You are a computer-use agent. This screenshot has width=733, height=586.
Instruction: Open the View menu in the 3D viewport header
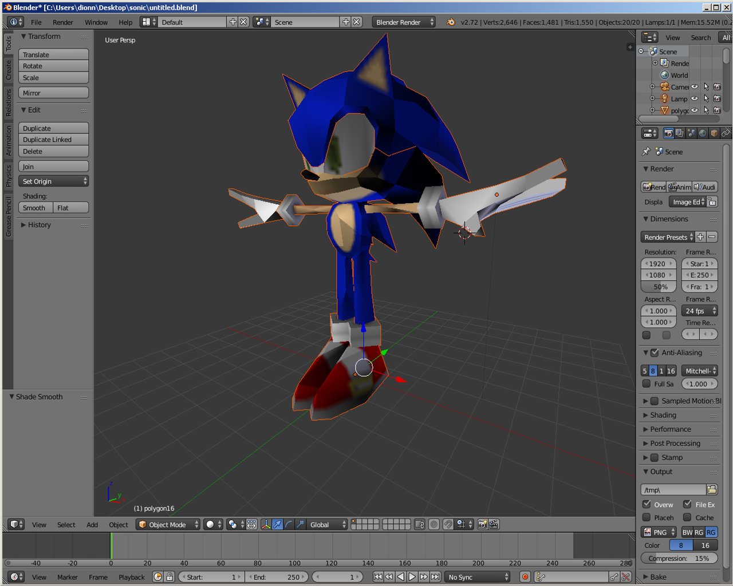click(39, 524)
